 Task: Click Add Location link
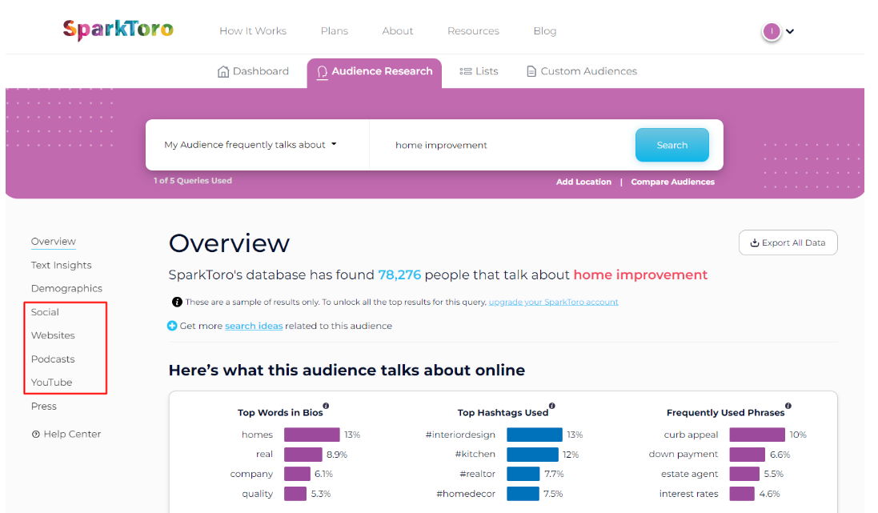pos(583,182)
